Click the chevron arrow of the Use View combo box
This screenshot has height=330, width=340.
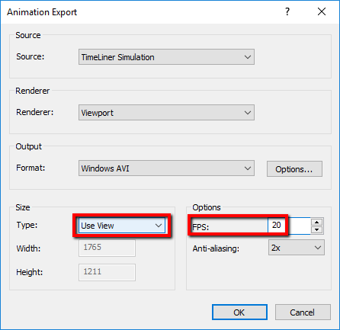[x=159, y=226]
